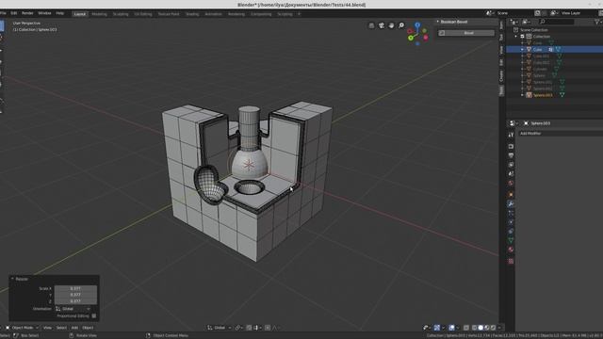This screenshot has height=339, width=603.
Task: Open the Physics properties tab icon
Action: 511,222
